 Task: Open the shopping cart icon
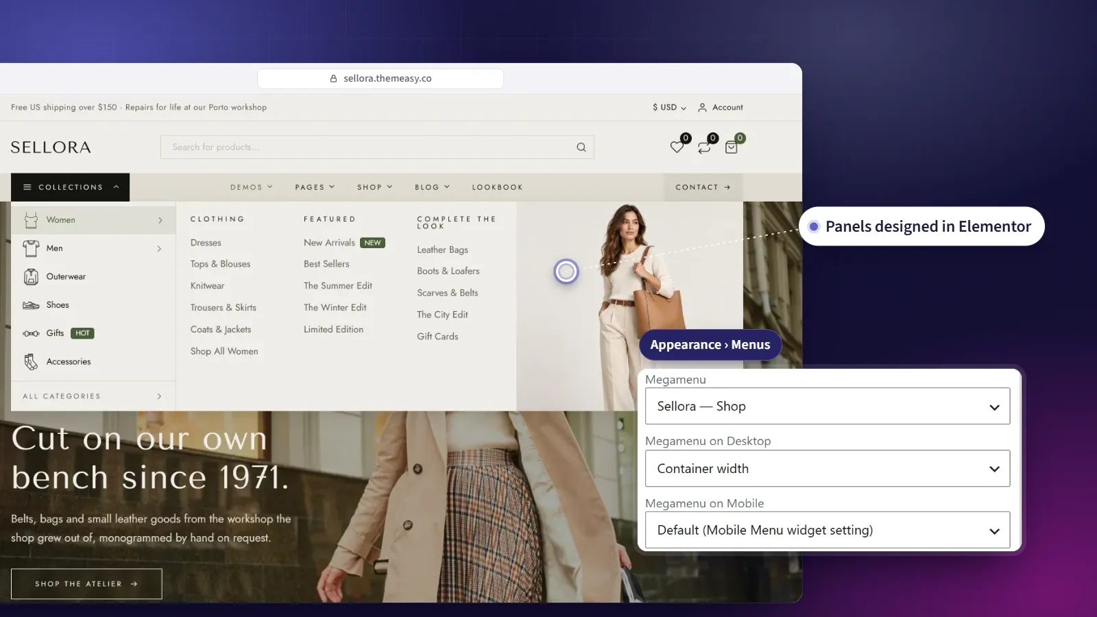point(732,147)
